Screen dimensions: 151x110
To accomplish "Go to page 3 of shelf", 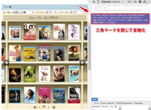I will tap(48, 107).
